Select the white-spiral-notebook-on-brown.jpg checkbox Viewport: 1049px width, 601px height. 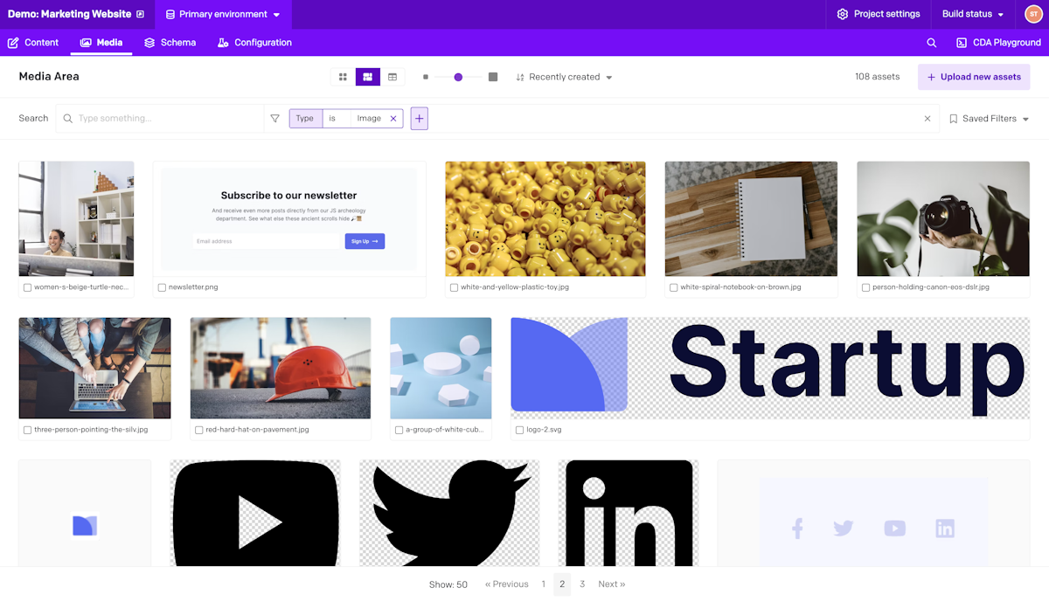(x=671, y=287)
